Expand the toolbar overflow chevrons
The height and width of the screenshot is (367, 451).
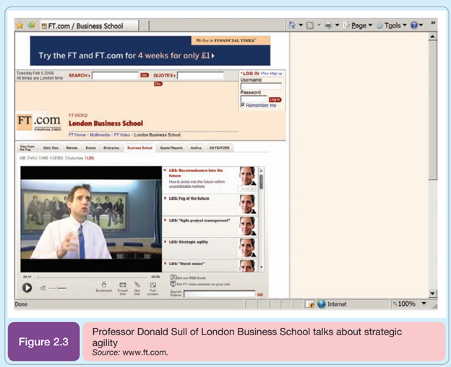pyautogui.click(x=433, y=22)
